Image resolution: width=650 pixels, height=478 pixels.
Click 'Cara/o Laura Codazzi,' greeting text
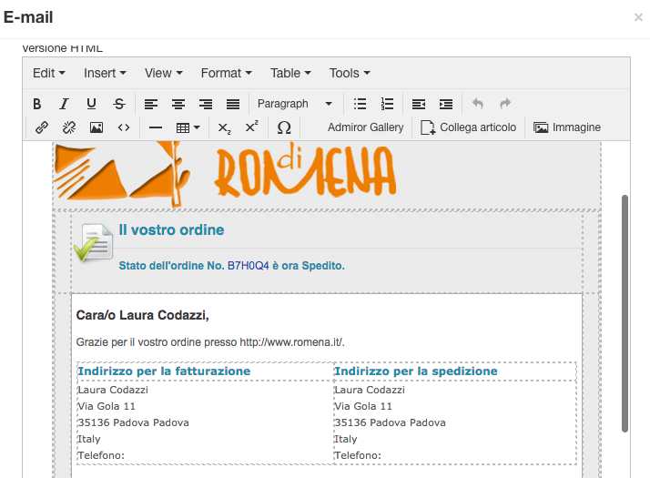click(x=143, y=316)
